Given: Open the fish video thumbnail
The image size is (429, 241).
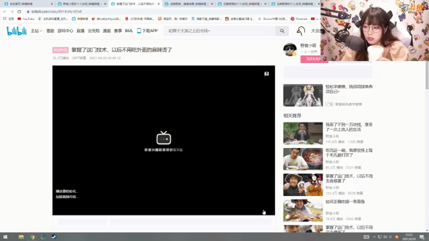Looking at the screenshot, I should tap(303, 210).
